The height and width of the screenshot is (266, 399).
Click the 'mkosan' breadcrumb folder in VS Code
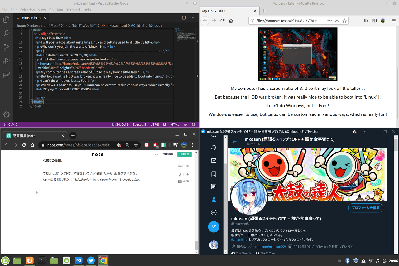coord(36,25)
